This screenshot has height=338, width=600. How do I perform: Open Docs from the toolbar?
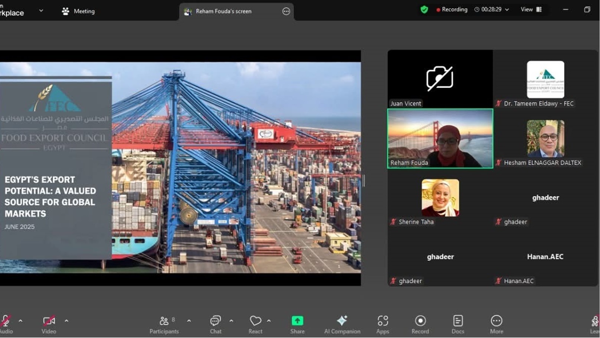458,324
